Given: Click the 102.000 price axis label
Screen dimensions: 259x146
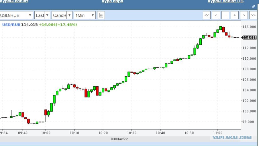Looking at the screenshot, I should point(249,101).
